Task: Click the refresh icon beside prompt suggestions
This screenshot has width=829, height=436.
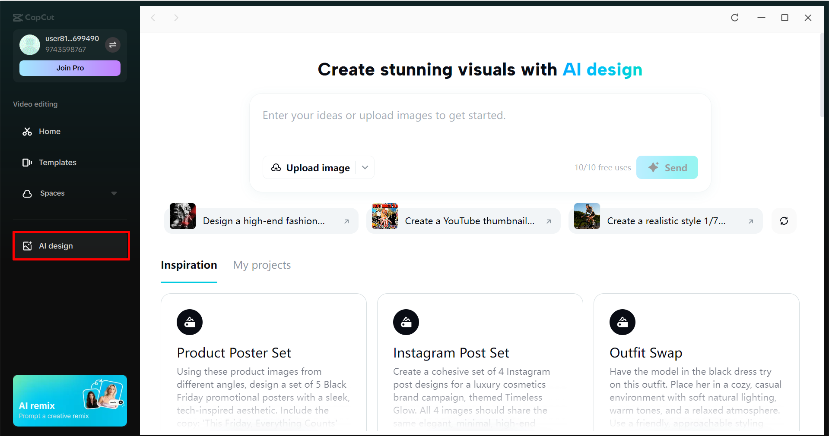Action: tap(784, 220)
